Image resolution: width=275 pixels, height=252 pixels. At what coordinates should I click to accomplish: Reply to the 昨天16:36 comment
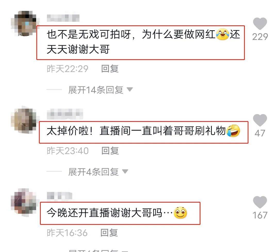(x=109, y=233)
